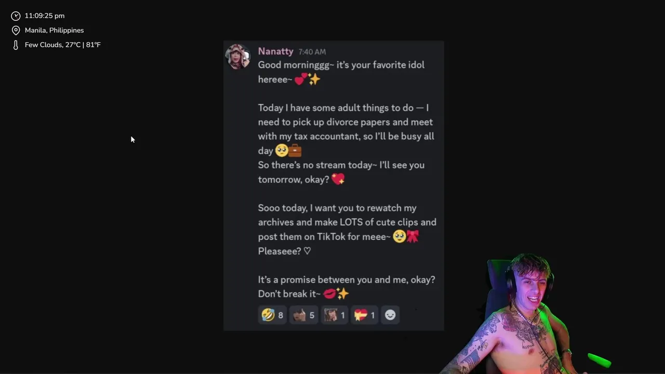Click the lips emoji in the last line
The height and width of the screenshot is (374, 665).
tap(329, 294)
